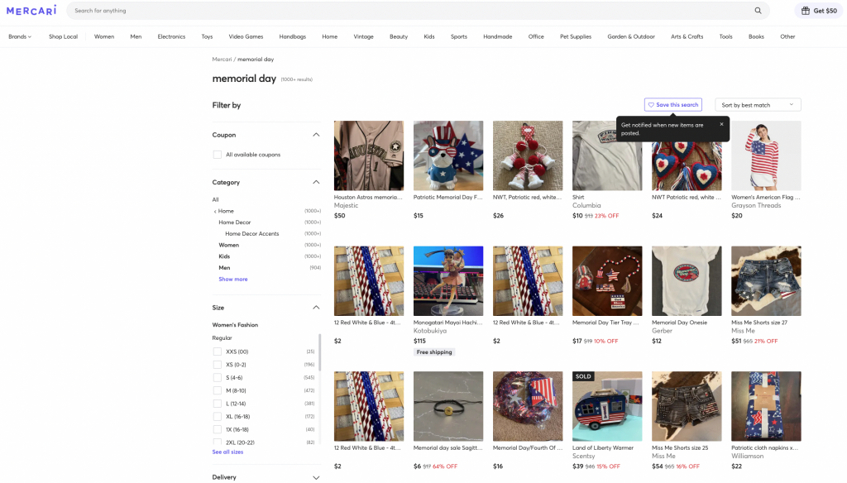Viewport: 847px width, 483px height.
Task: Click the Mercari breadcrumb link
Action: click(222, 60)
